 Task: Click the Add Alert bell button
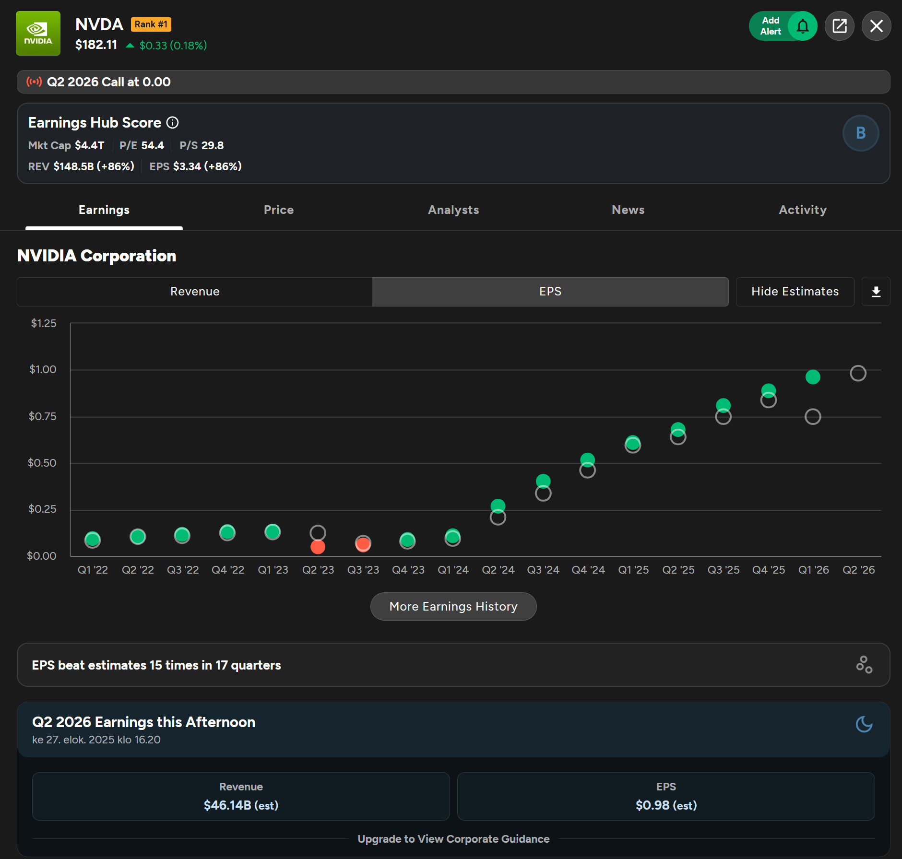tap(783, 26)
